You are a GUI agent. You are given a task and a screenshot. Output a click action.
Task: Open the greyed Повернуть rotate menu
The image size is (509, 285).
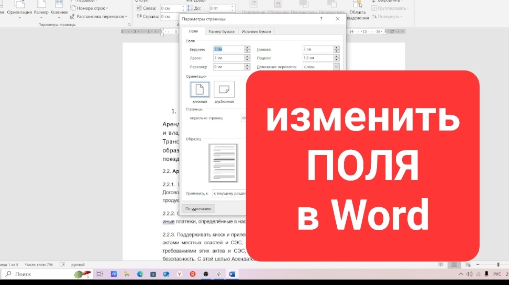(x=387, y=16)
